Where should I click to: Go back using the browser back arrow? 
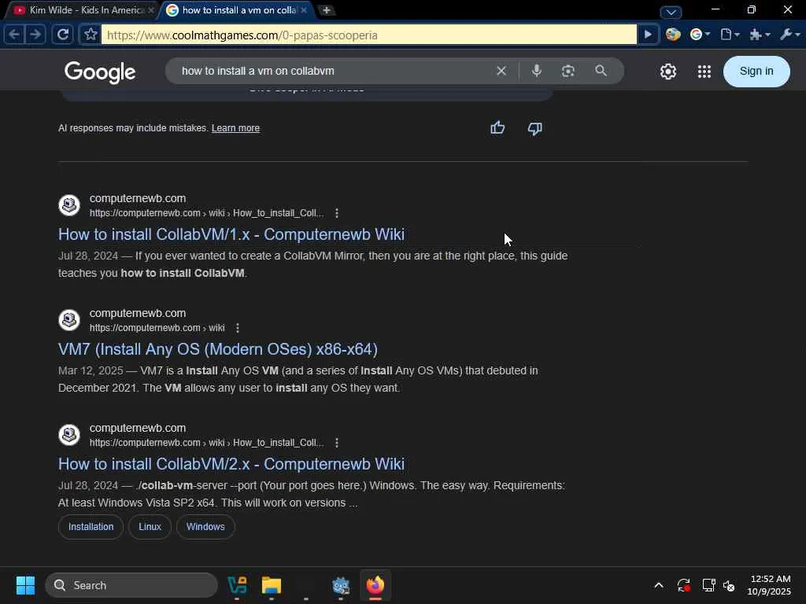pos(14,35)
